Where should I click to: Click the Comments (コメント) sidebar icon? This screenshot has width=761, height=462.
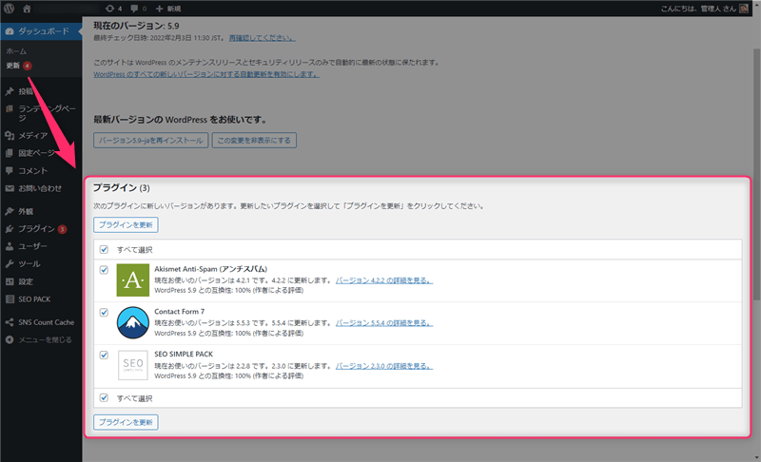pyautogui.click(x=10, y=171)
